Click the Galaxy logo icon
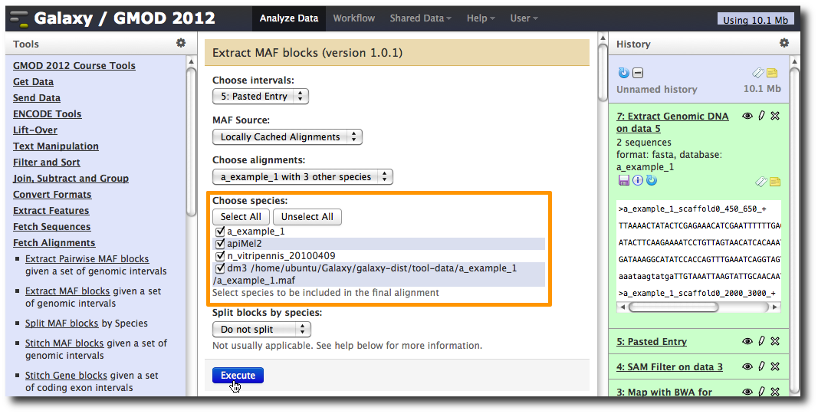 tap(19, 19)
